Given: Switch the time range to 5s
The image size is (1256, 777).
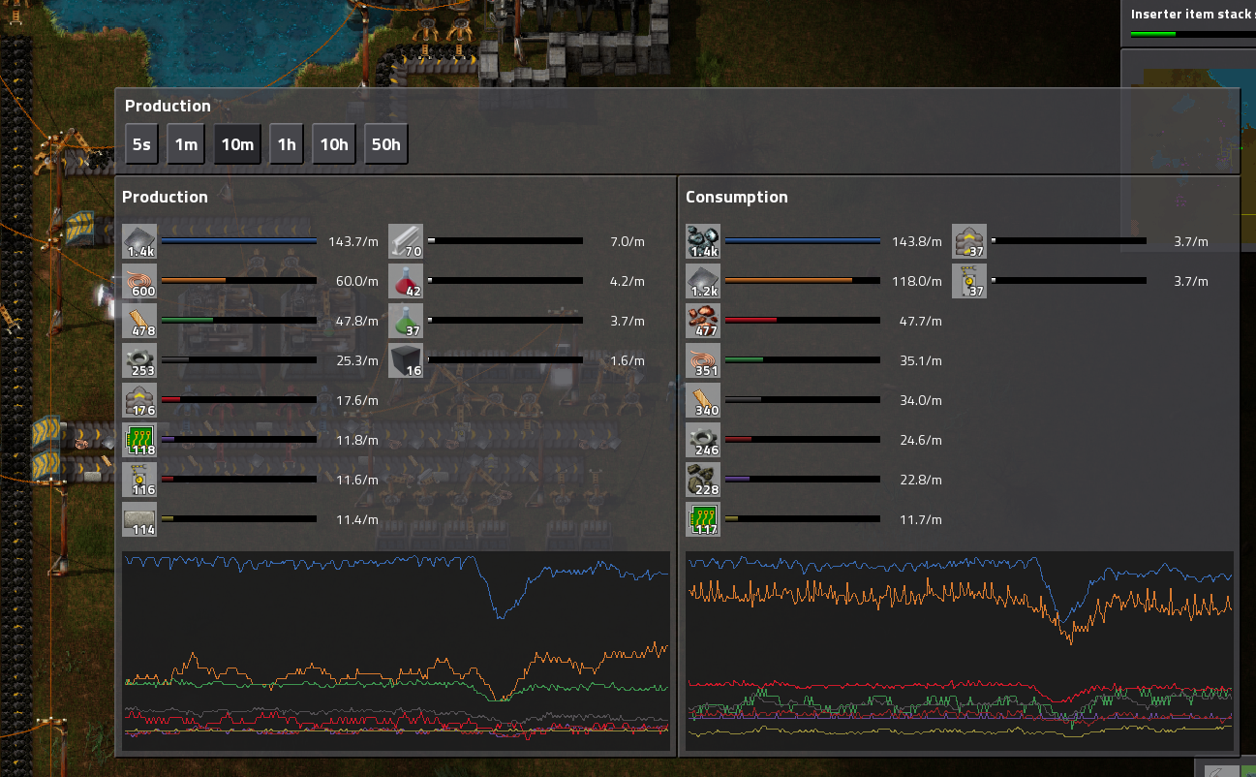Looking at the screenshot, I should (x=141, y=144).
